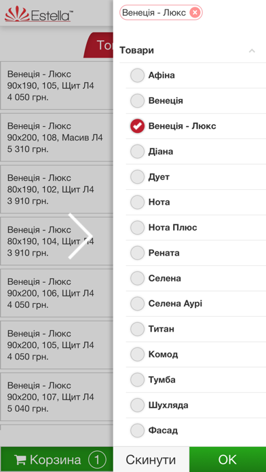Uncheck the Венеція - Люкс option
Screen dimensions: 266x472
pyautogui.click(x=137, y=126)
